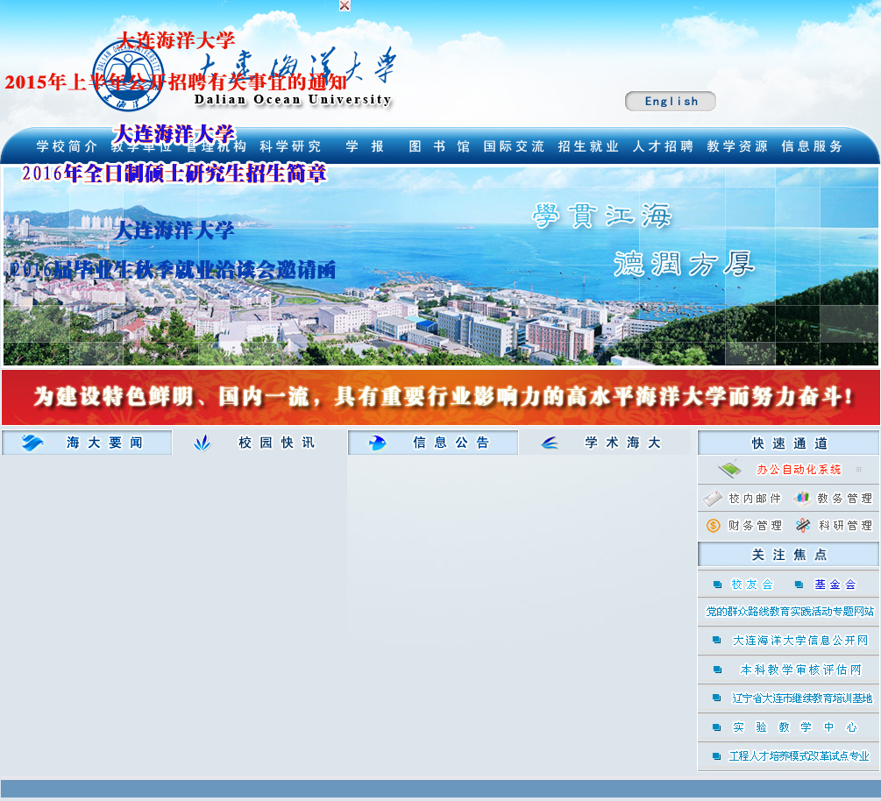Image resolution: width=881 pixels, height=801 pixels.
Task: Switch to the English version
Action: click(x=671, y=101)
